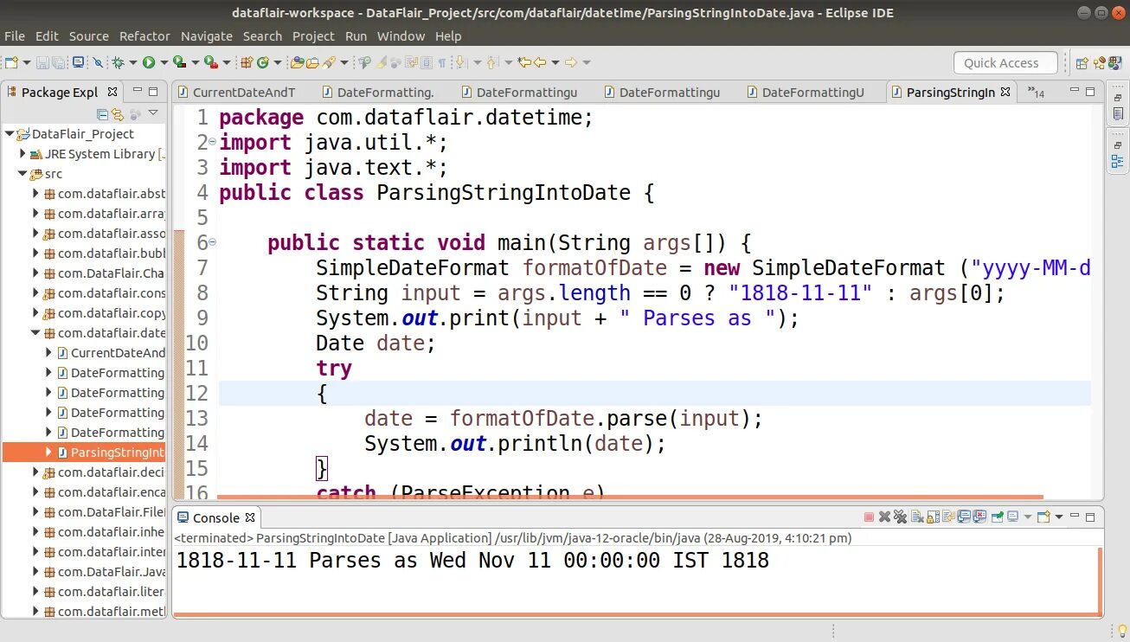Image resolution: width=1130 pixels, height=642 pixels.
Task: Click the Open Console icon
Action: click(1044, 517)
